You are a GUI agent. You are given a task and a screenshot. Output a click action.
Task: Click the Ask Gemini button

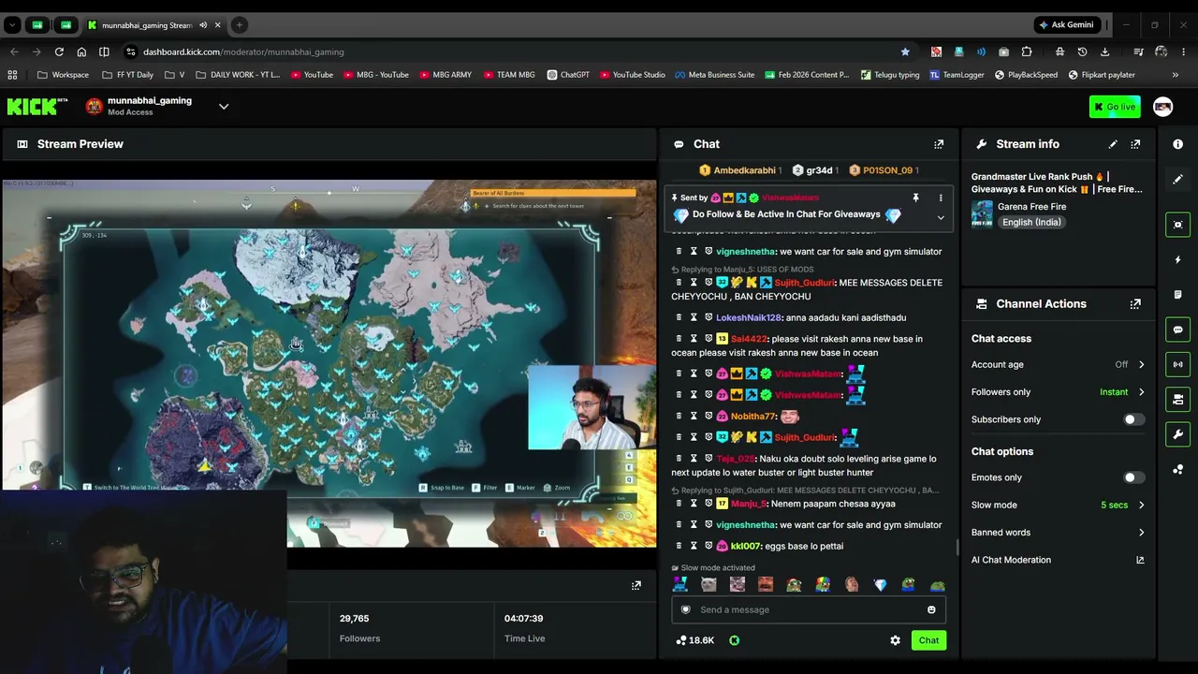click(x=1065, y=25)
